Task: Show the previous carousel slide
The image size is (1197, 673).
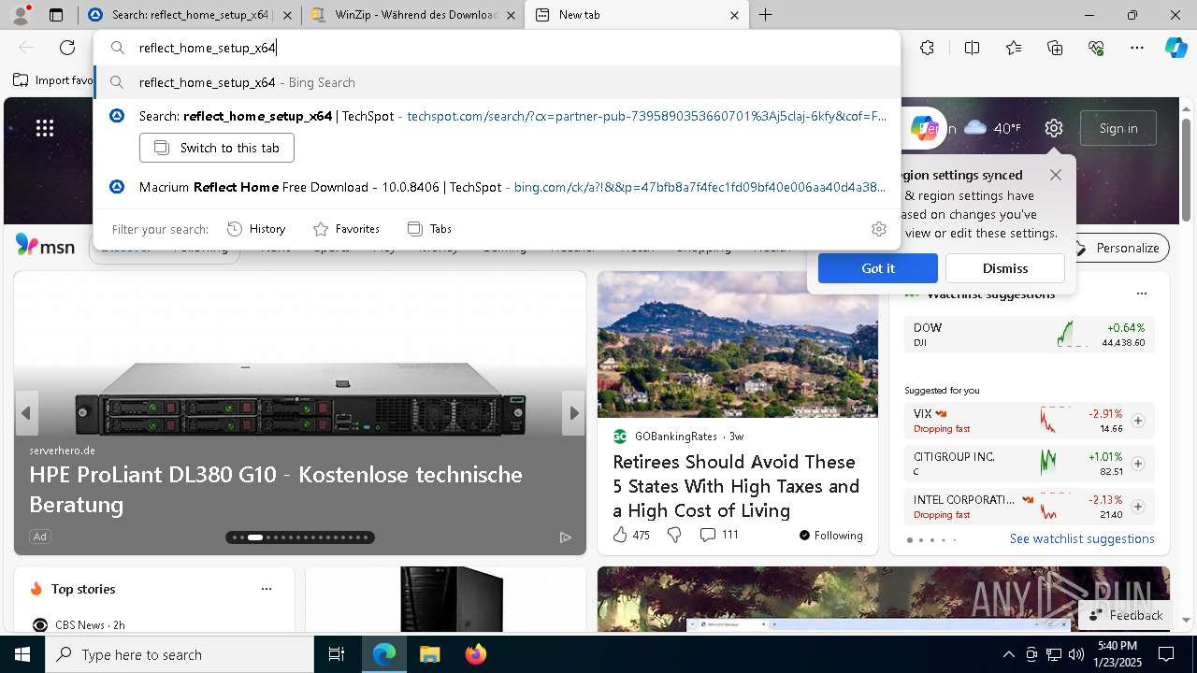Action: pyautogui.click(x=26, y=413)
